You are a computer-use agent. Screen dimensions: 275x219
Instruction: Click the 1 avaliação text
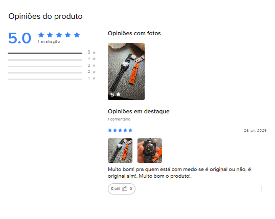click(x=49, y=41)
